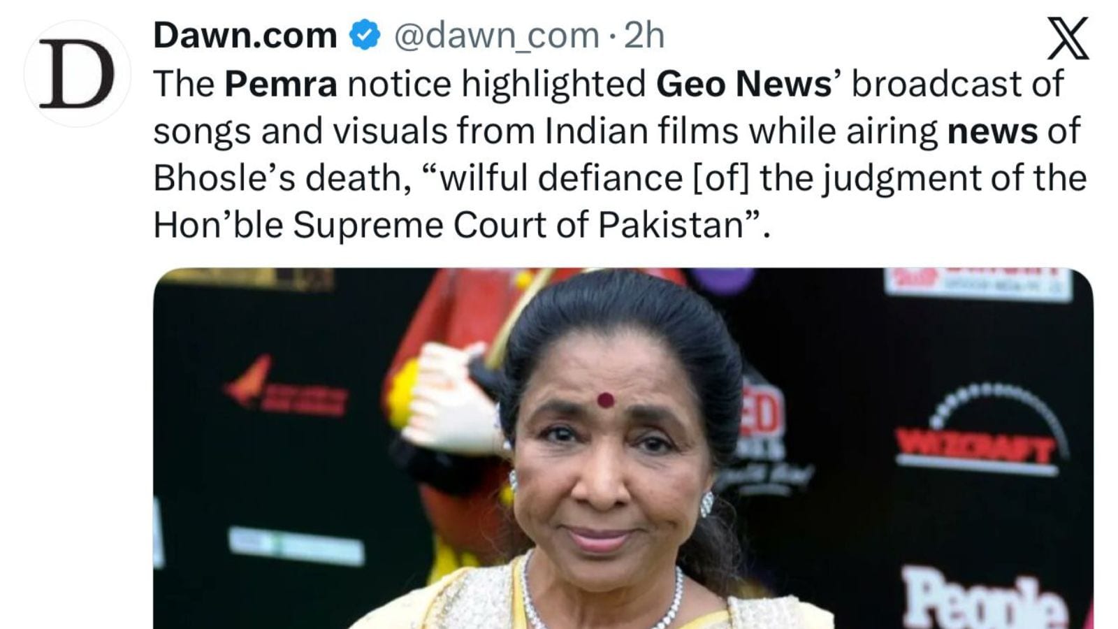The width and height of the screenshot is (1118, 629).
Task: Click the People logo in the photo
Action: (987, 599)
